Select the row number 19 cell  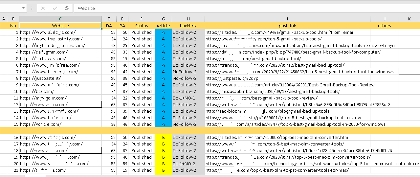13,157
